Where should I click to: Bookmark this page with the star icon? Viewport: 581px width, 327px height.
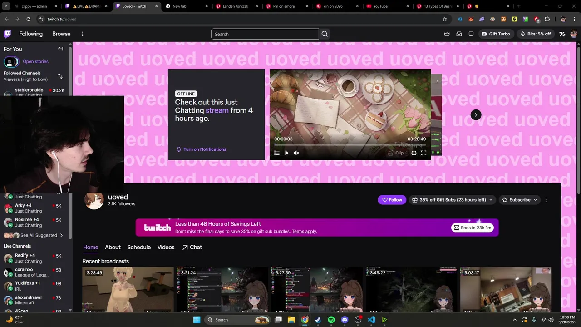[445, 19]
